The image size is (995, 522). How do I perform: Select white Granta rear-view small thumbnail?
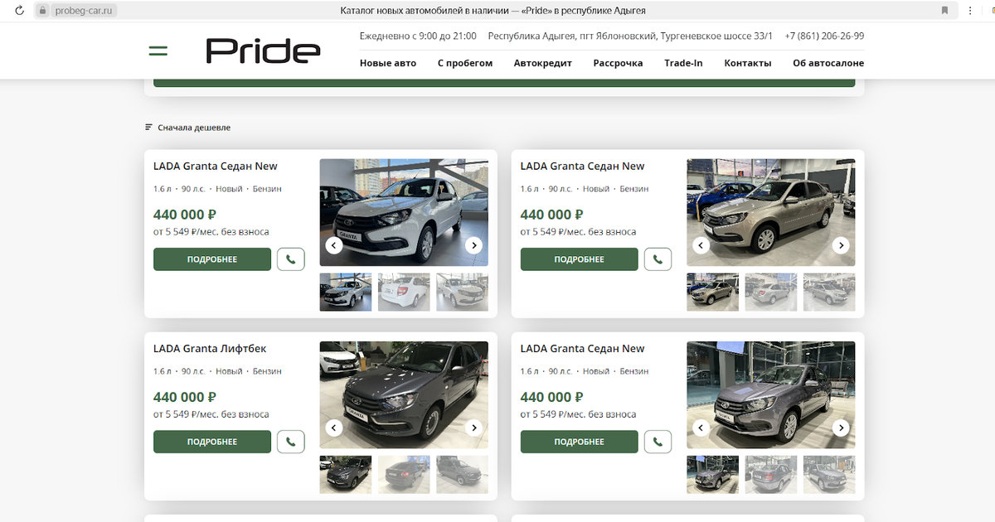(x=404, y=292)
